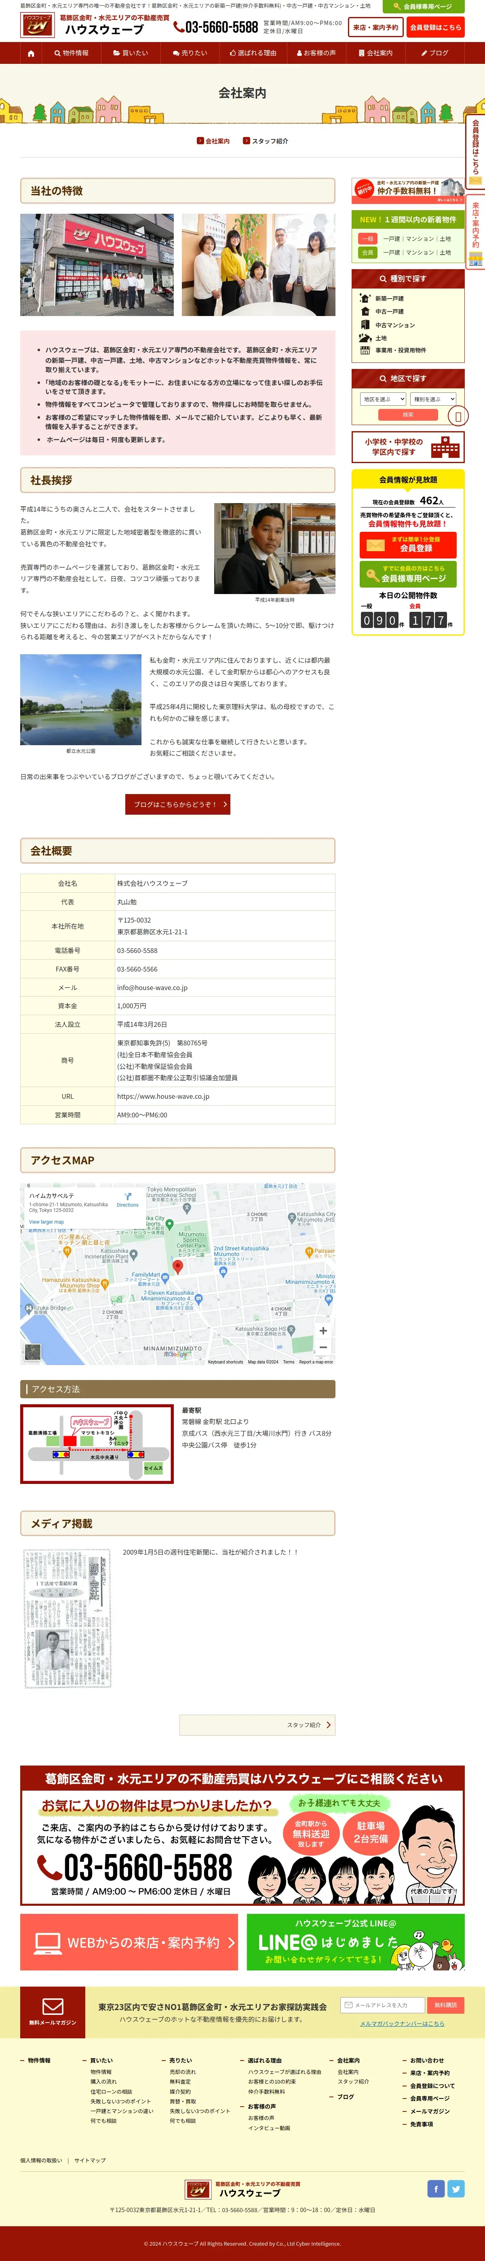Click the storefront photo thumbnail
485x2261 pixels.
click(x=97, y=265)
